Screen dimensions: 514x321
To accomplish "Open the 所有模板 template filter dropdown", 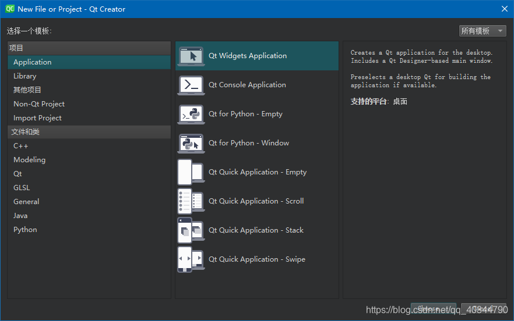I will (483, 31).
